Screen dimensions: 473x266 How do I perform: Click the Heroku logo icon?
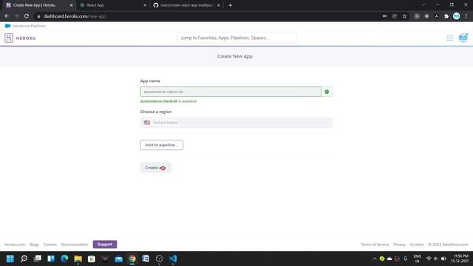(x=9, y=38)
